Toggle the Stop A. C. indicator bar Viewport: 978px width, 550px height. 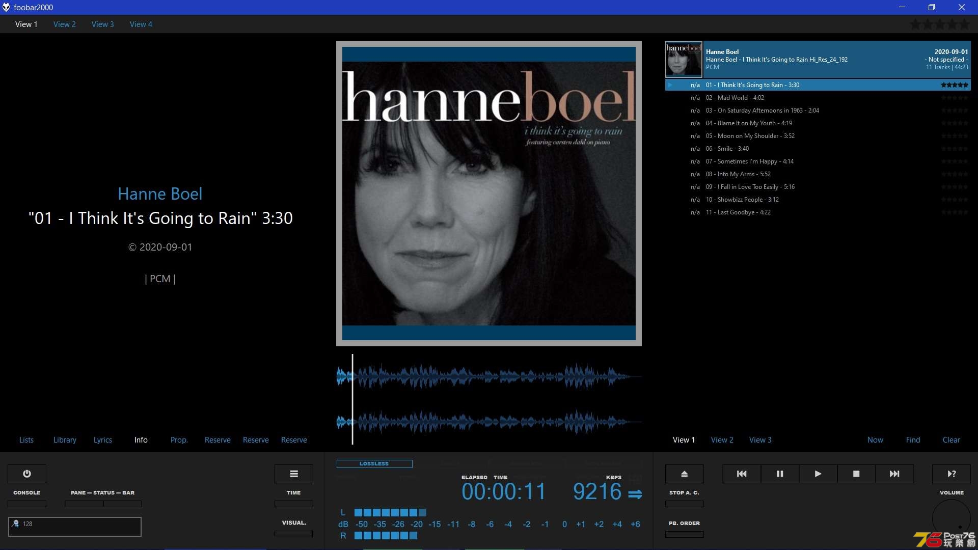(x=685, y=504)
